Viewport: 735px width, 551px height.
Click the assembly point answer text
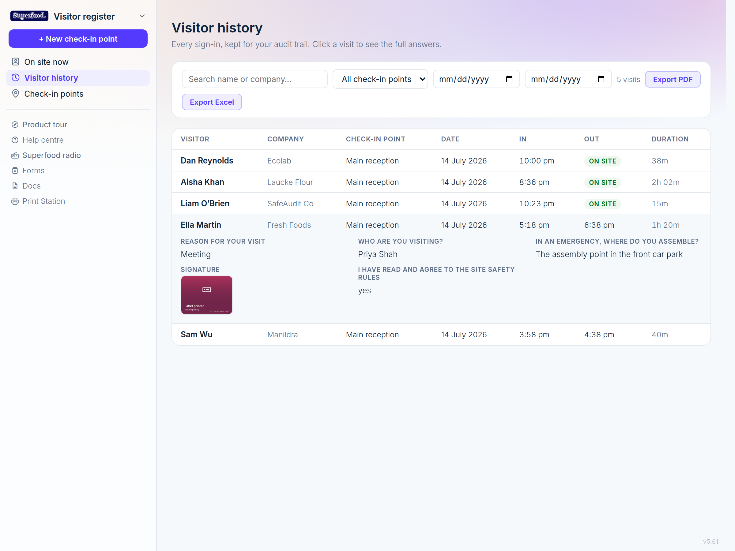[x=609, y=254]
